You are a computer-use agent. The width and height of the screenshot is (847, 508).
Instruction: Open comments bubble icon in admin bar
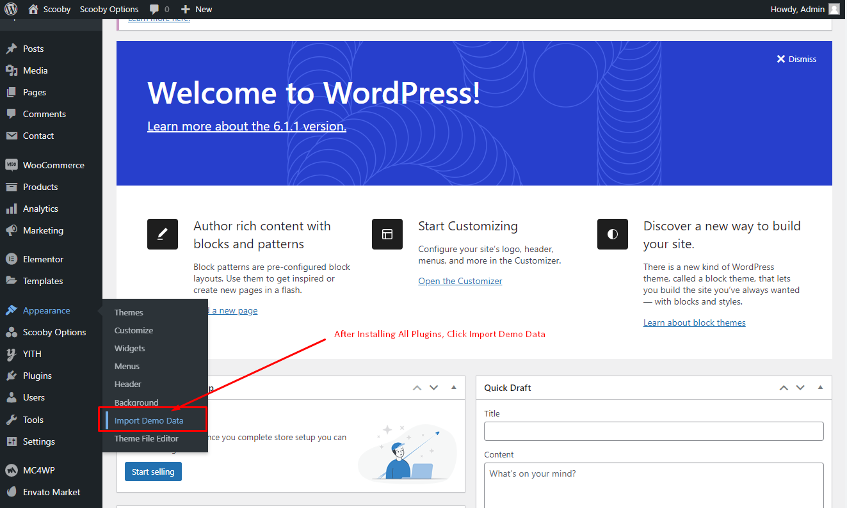tap(154, 10)
